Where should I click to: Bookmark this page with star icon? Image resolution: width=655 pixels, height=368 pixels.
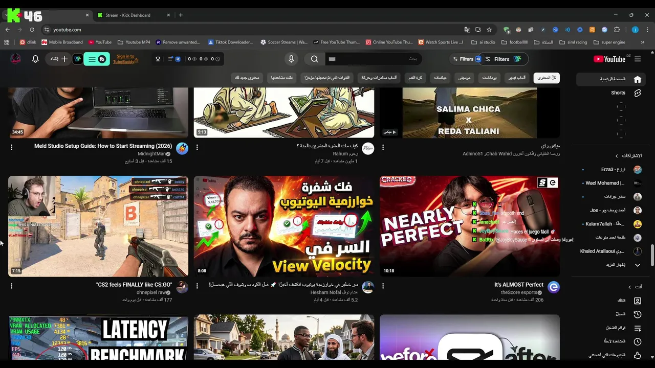point(489,30)
